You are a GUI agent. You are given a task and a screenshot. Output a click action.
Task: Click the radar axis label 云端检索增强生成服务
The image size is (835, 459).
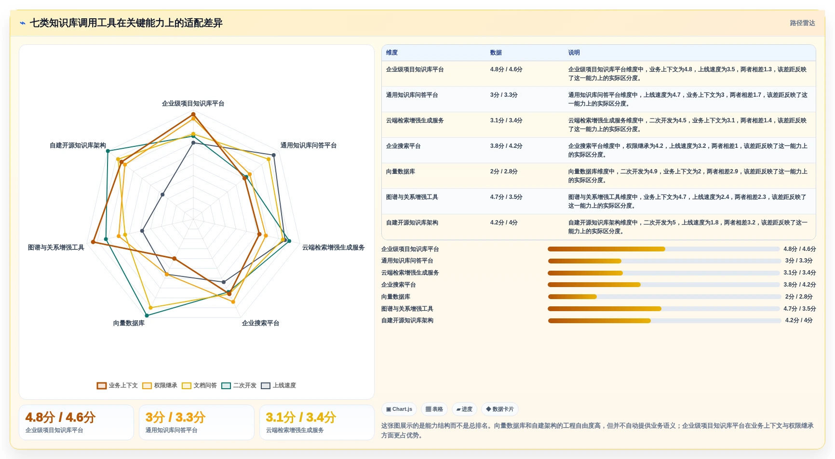tap(333, 248)
